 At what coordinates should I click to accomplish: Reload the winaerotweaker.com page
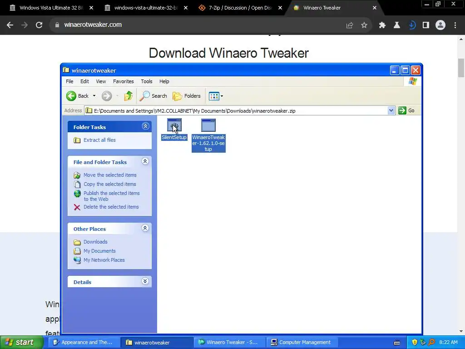39,25
